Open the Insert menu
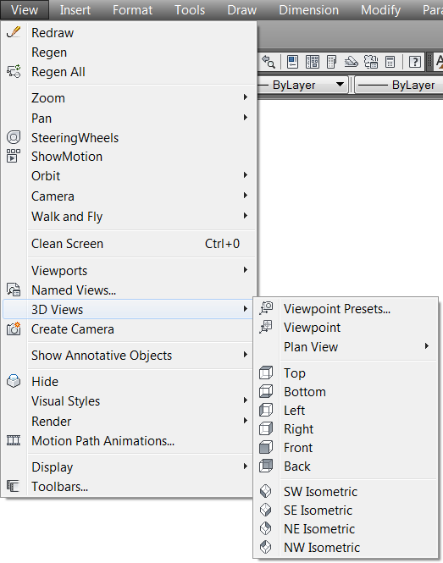Viewport: 443px width, 563px height. click(x=75, y=10)
